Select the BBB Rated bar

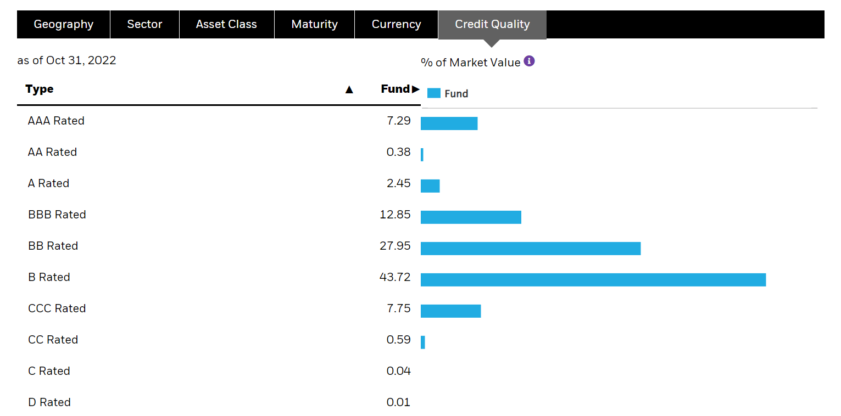[x=471, y=217]
